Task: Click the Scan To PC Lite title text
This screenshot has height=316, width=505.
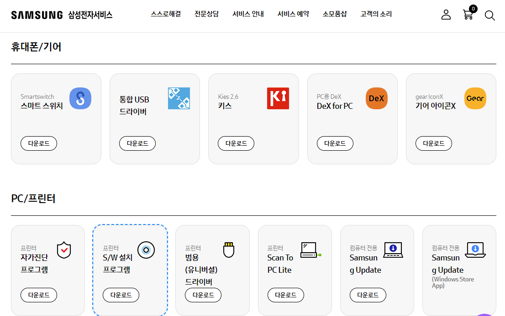Action: tap(280, 264)
